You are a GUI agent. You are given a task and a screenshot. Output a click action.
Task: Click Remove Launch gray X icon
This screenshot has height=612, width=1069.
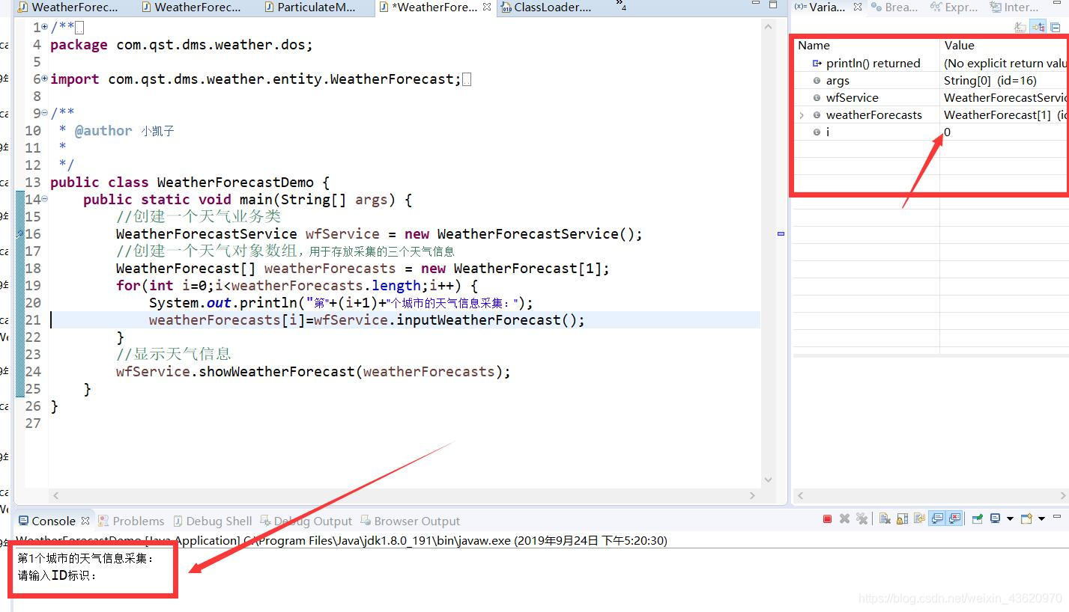[x=844, y=518]
